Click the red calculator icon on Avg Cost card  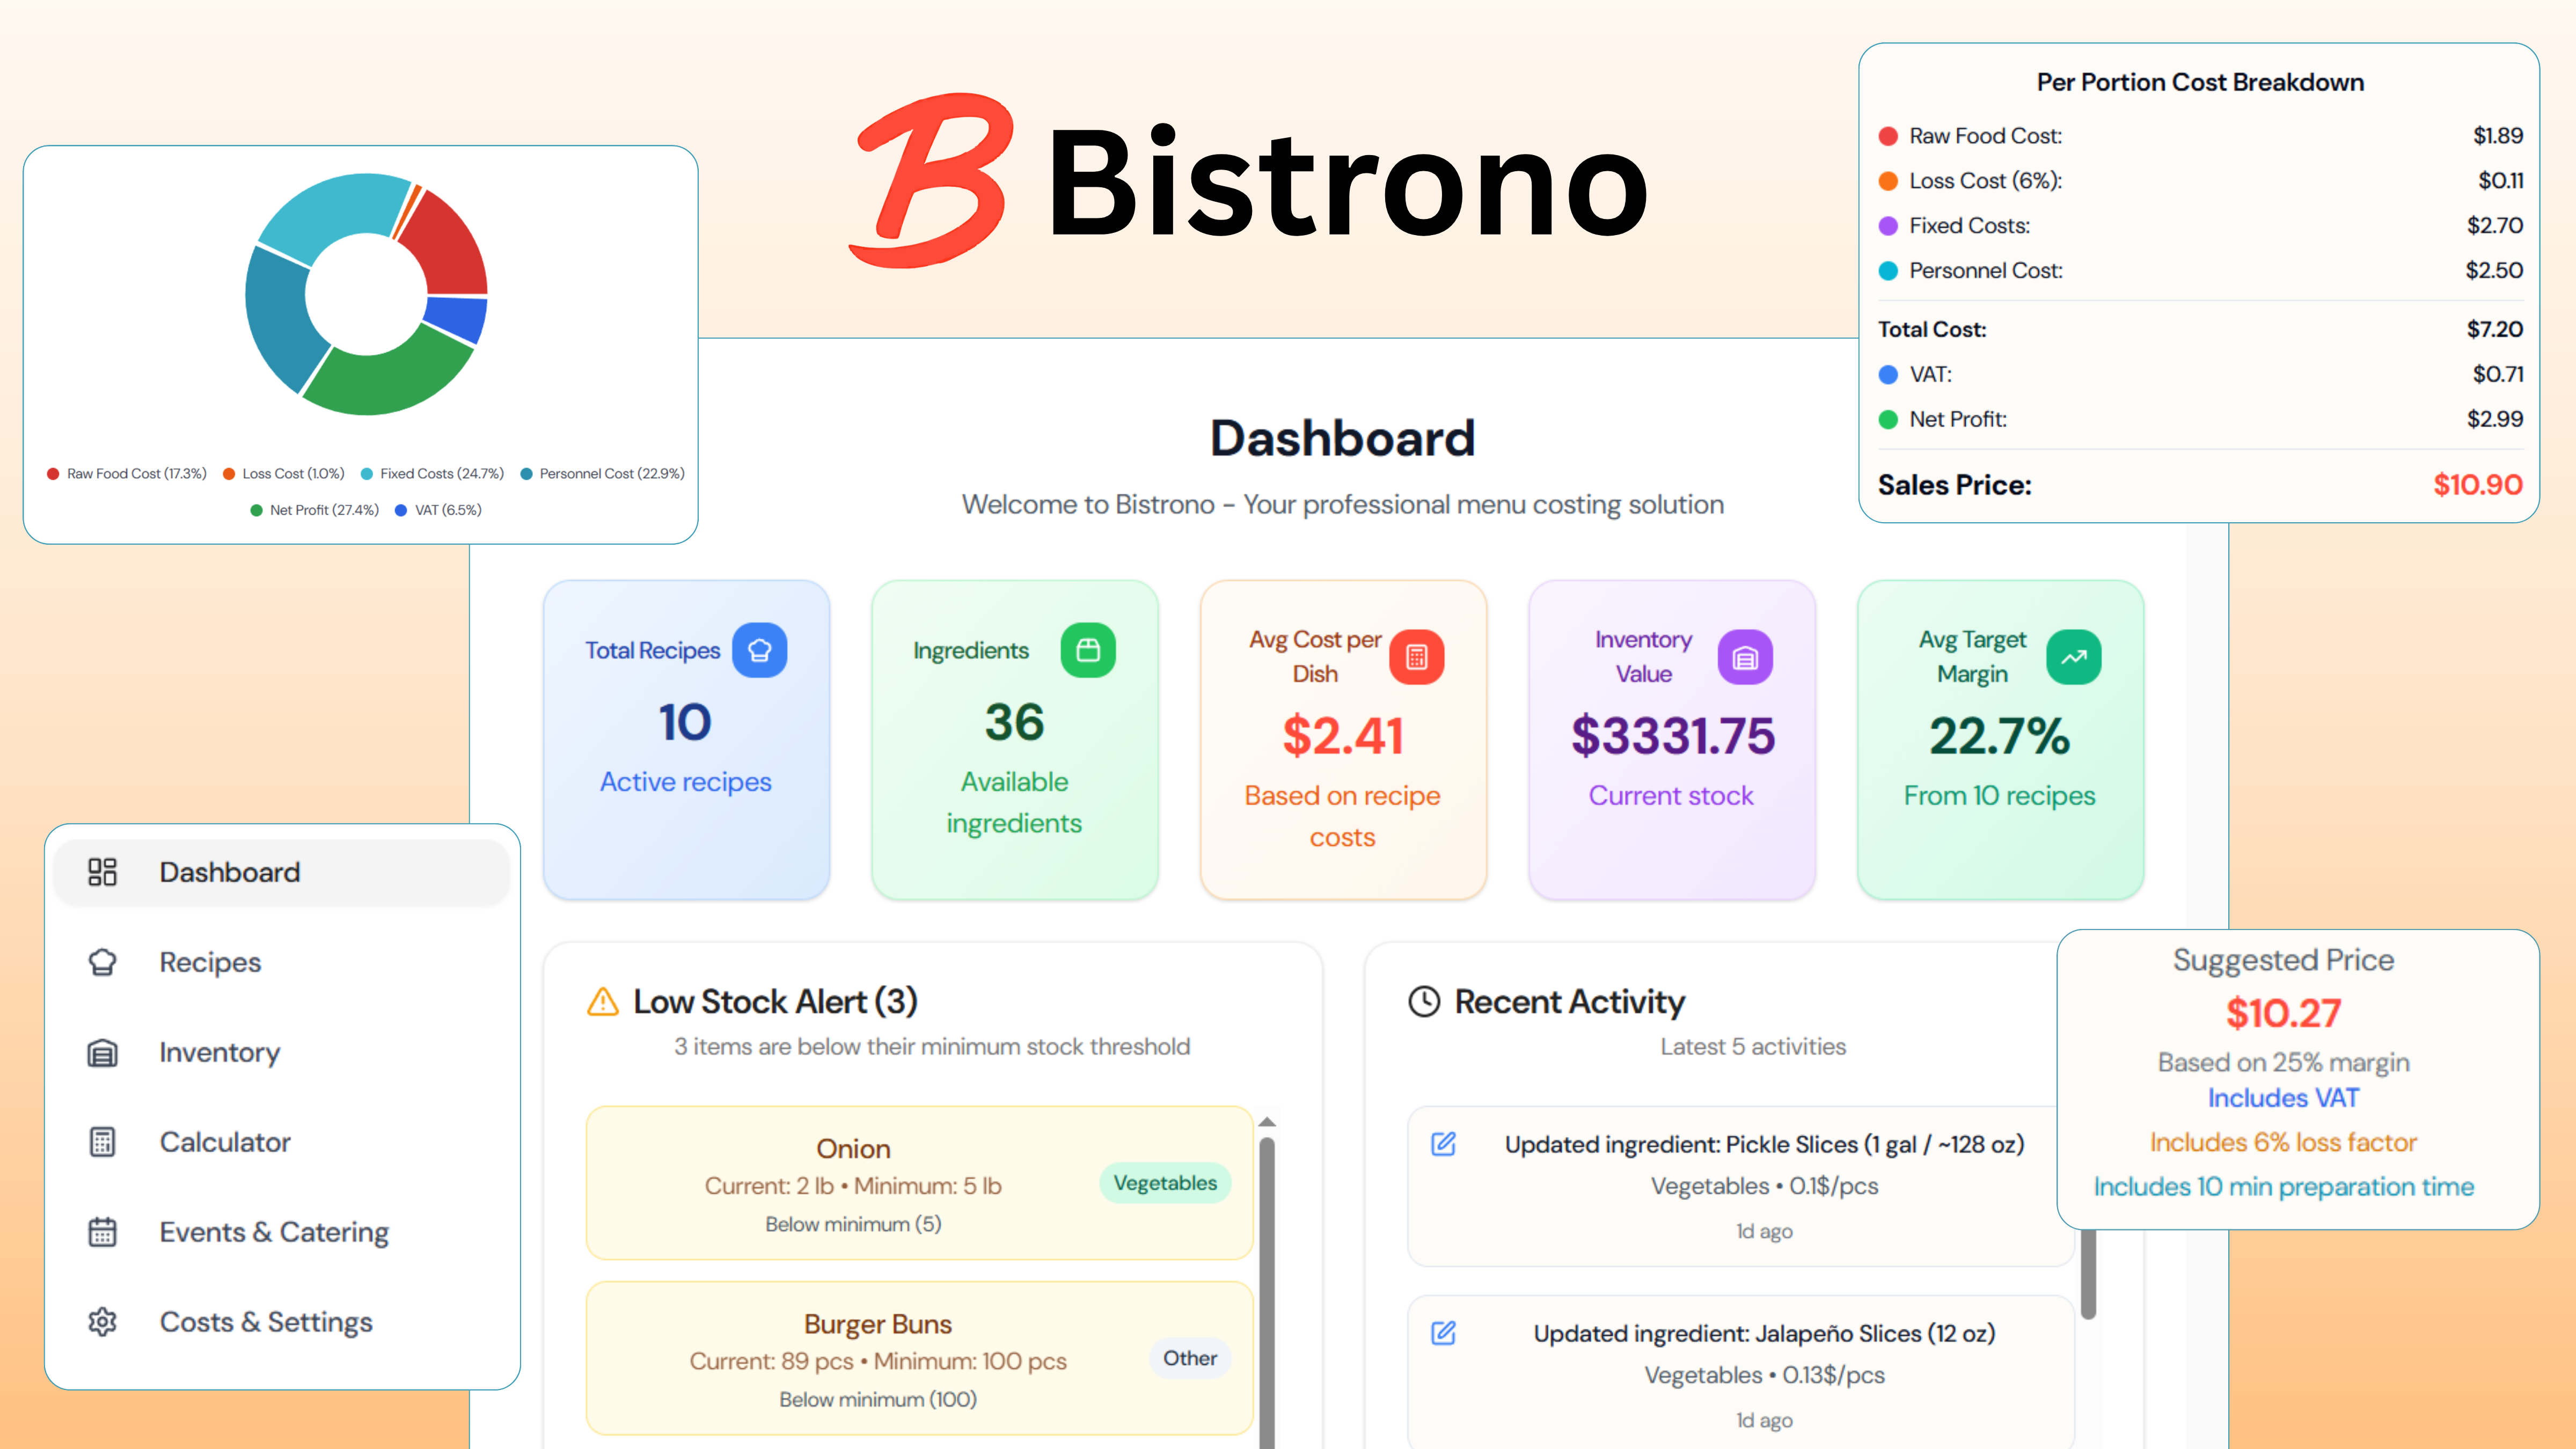1416,657
